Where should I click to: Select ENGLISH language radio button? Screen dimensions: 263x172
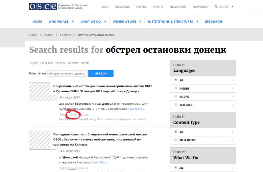(x=176, y=88)
